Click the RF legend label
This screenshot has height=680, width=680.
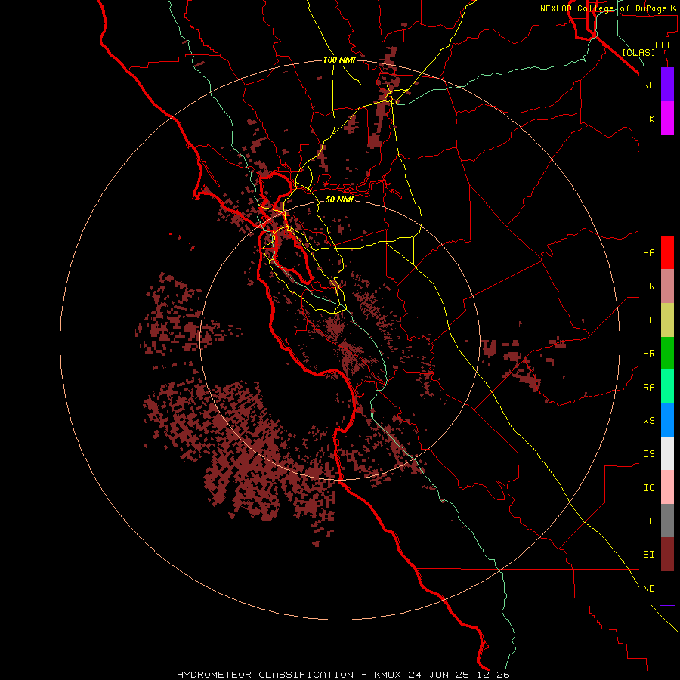648,85
